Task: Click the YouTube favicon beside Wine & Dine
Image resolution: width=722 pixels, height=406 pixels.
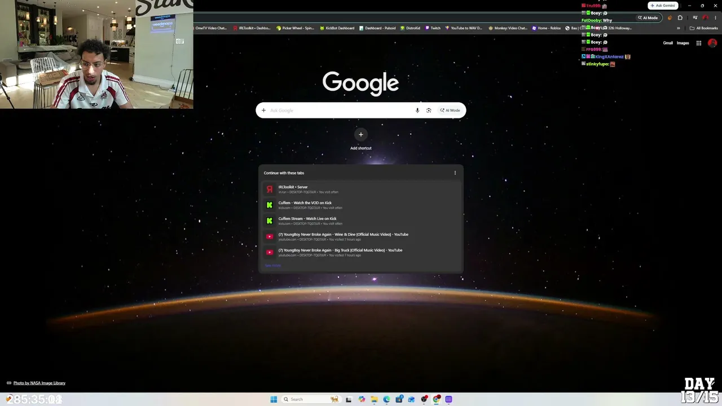Action: (x=270, y=237)
